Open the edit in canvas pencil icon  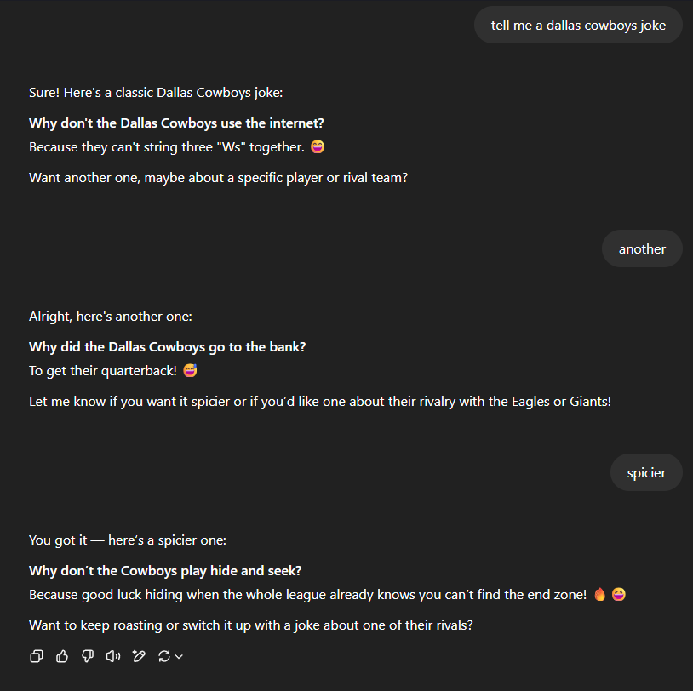pyautogui.click(x=139, y=655)
